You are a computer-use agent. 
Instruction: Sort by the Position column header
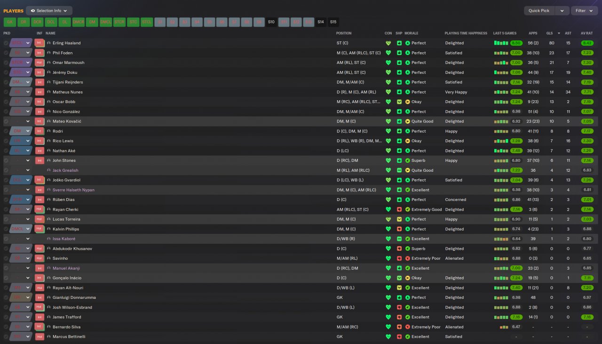(x=344, y=33)
